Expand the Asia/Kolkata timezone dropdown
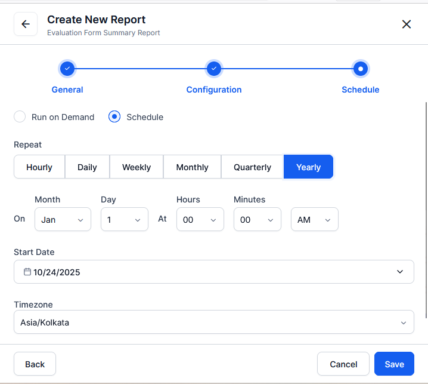Screen dimensions: 428x384 click(x=213, y=322)
